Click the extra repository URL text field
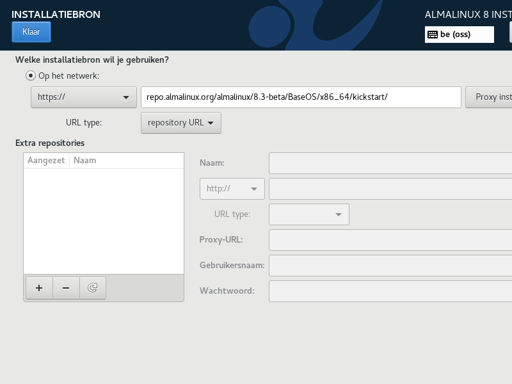The height and width of the screenshot is (384, 512). pyautogui.click(x=390, y=189)
